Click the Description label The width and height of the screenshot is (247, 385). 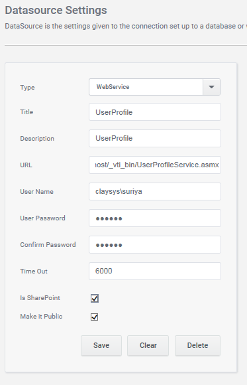click(x=37, y=139)
